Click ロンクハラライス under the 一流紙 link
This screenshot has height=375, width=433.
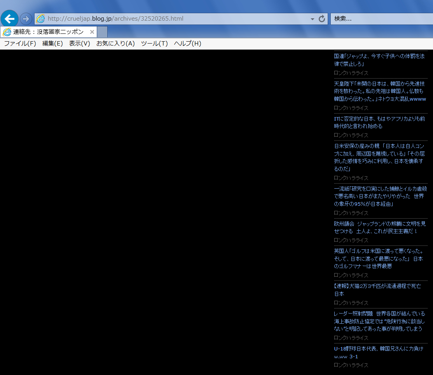(351, 213)
